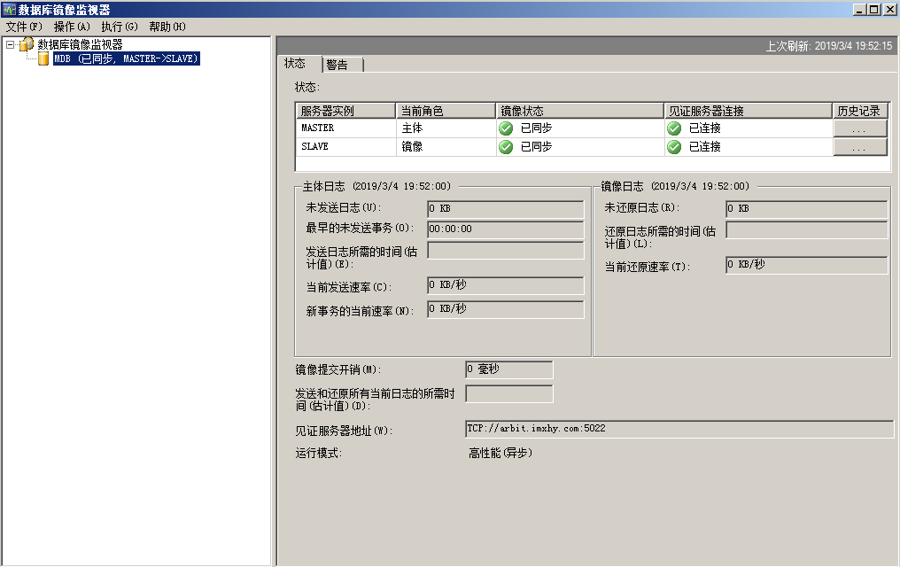Viewport: 900px width, 567px height.
Task: Minimize the 数据库镜像监视器 window
Action: pos(859,9)
